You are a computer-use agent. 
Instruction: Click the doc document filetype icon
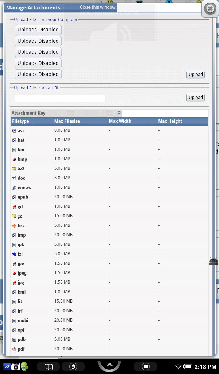coord(14,178)
